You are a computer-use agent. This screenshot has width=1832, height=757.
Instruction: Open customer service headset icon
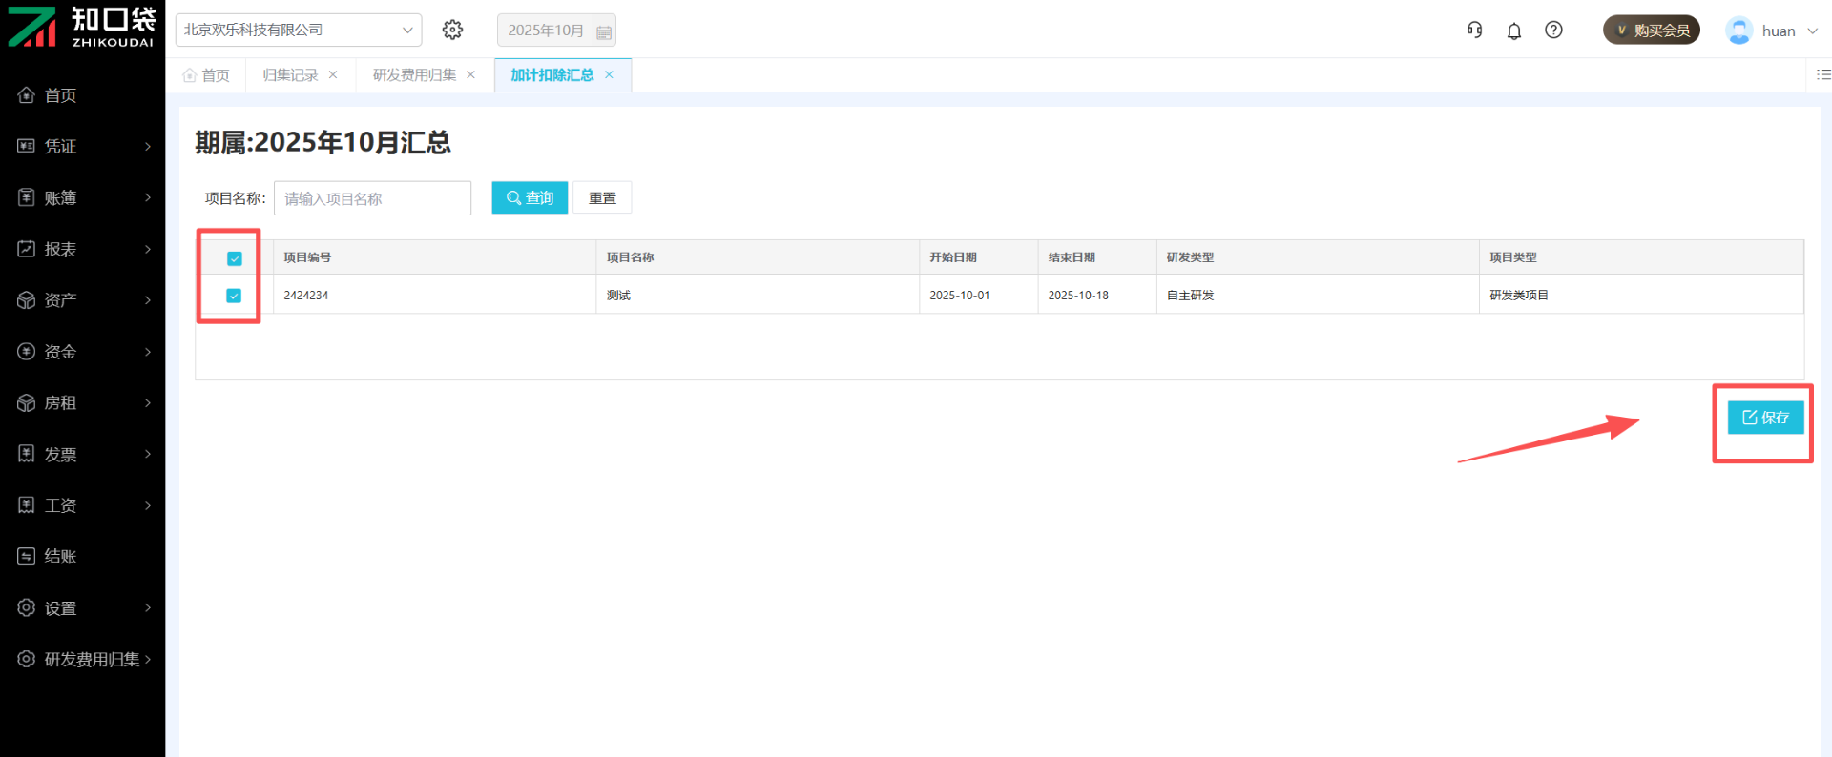1474,31
